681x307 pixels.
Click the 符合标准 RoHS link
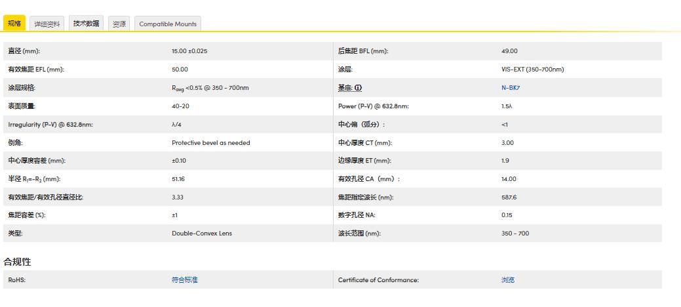184,280
